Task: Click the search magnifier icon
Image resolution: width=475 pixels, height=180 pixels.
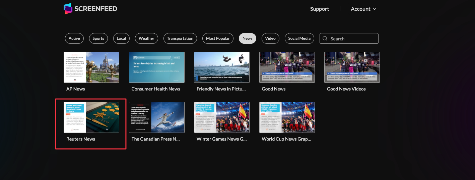Action: pyautogui.click(x=325, y=39)
